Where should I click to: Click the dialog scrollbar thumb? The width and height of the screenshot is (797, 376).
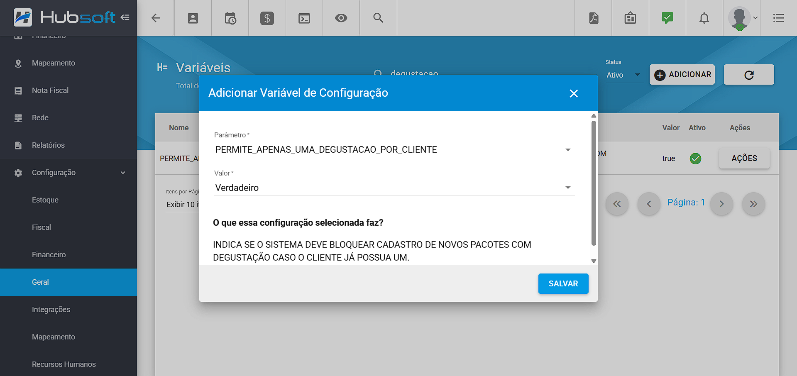pyautogui.click(x=594, y=183)
